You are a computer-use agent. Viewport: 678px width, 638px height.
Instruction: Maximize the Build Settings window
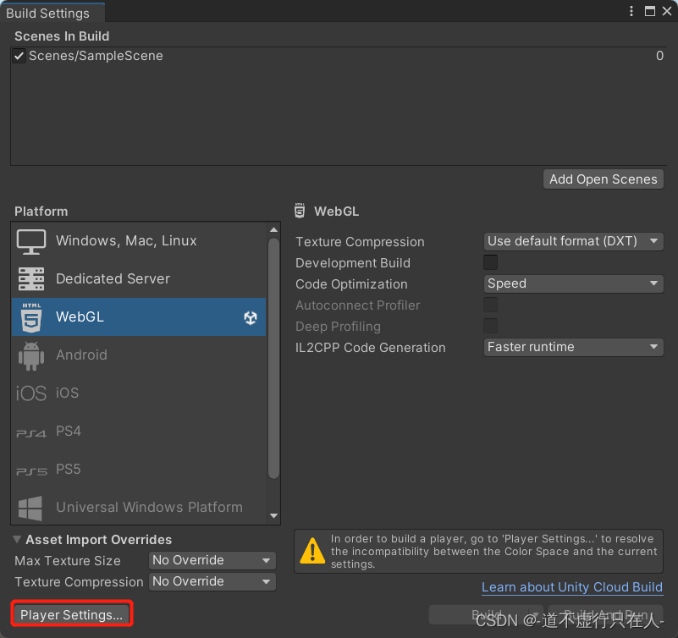(x=650, y=11)
